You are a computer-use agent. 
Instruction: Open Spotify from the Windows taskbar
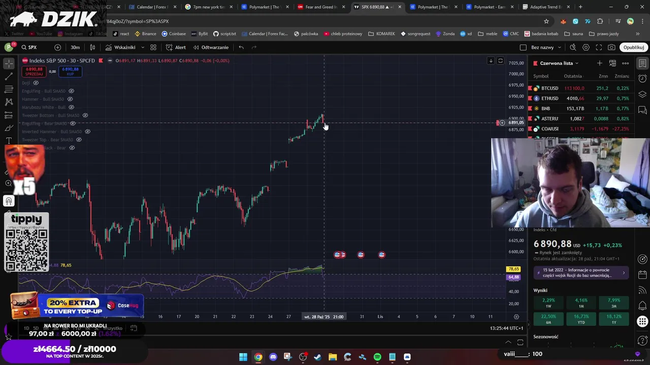pyautogui.click(x=377, y=357)
